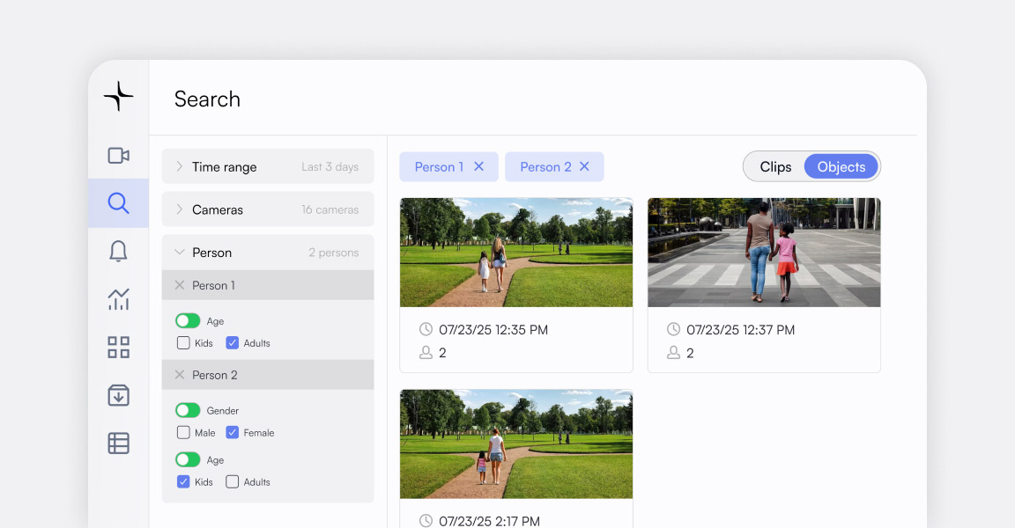Select the Objects tab
Image resolution: width=1015 pixels, height=528 pixels.
click(x=841, y=167)
